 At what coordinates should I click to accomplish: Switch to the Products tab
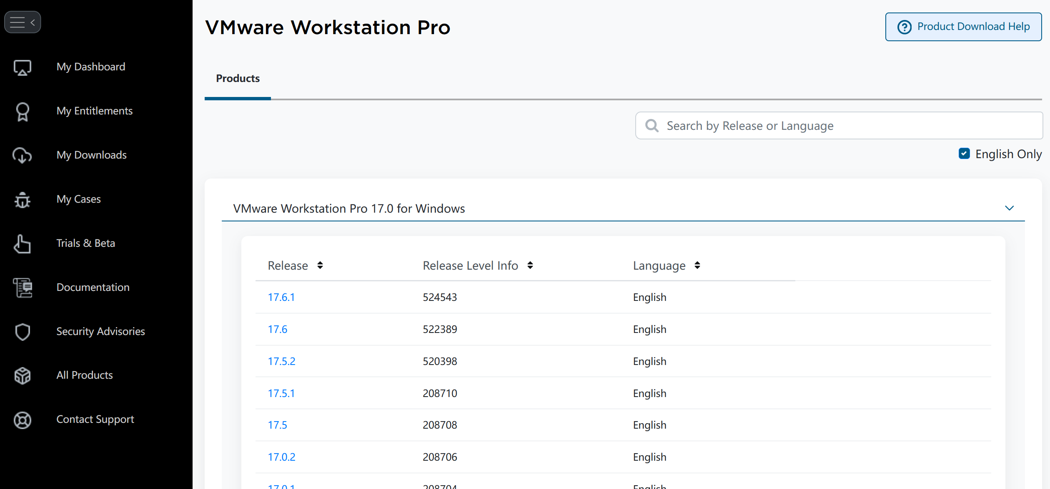click(x=238, y=79)
